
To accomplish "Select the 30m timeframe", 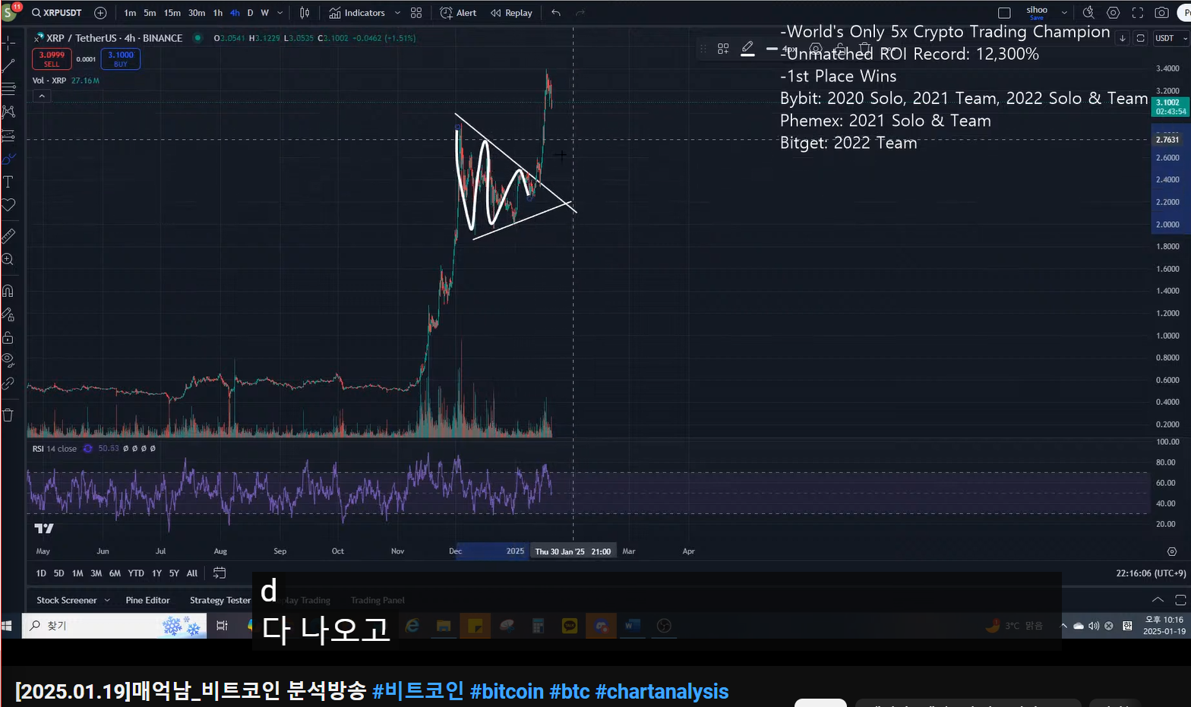I will coord(197,13).
